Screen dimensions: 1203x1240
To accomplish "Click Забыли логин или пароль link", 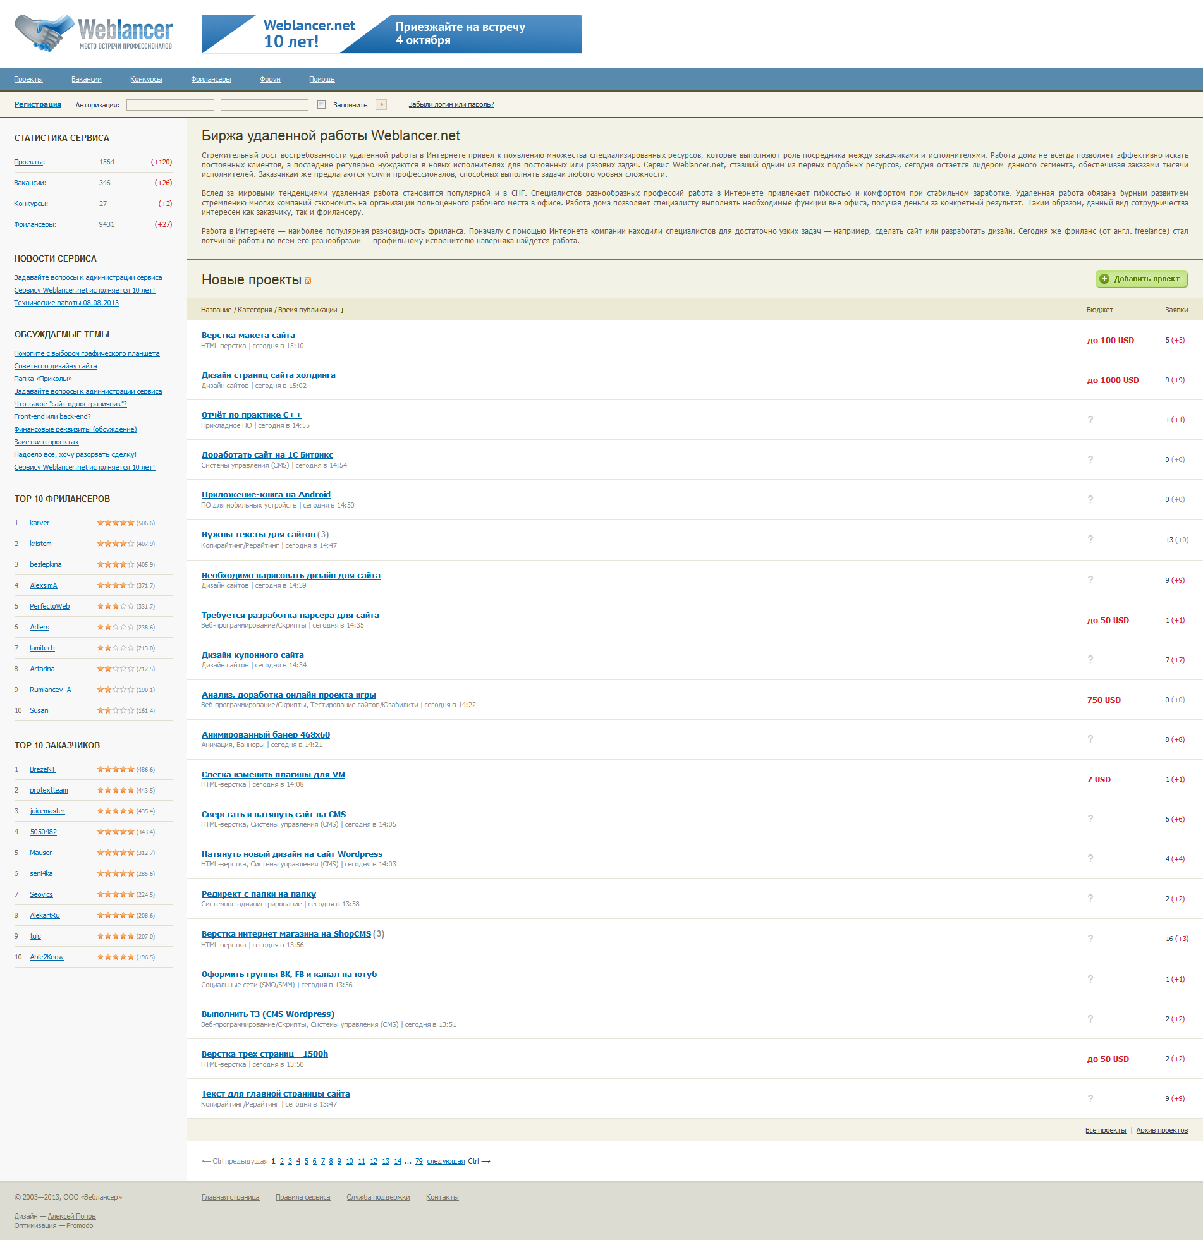I will point(451,105).
